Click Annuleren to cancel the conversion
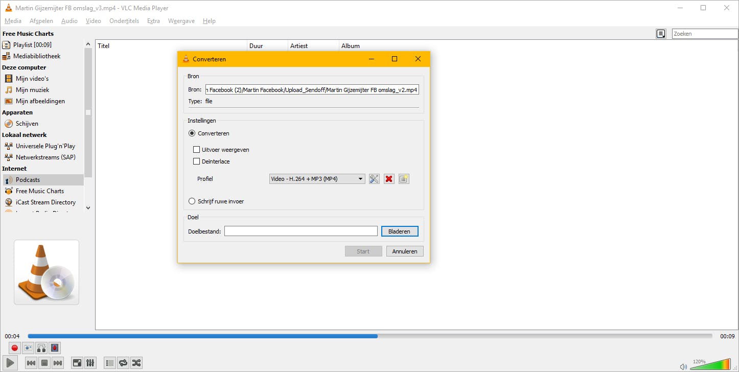The width and height of the screenshot is (739, 372). (x=405, y=251)
